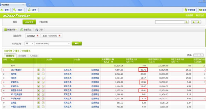Click the plus icon for 百度手机助手
206x109 pixels.
point(38,90)
